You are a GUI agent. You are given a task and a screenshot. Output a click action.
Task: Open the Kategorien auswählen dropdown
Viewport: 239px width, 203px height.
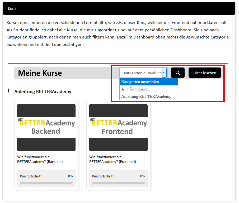[x=143, y=73]
